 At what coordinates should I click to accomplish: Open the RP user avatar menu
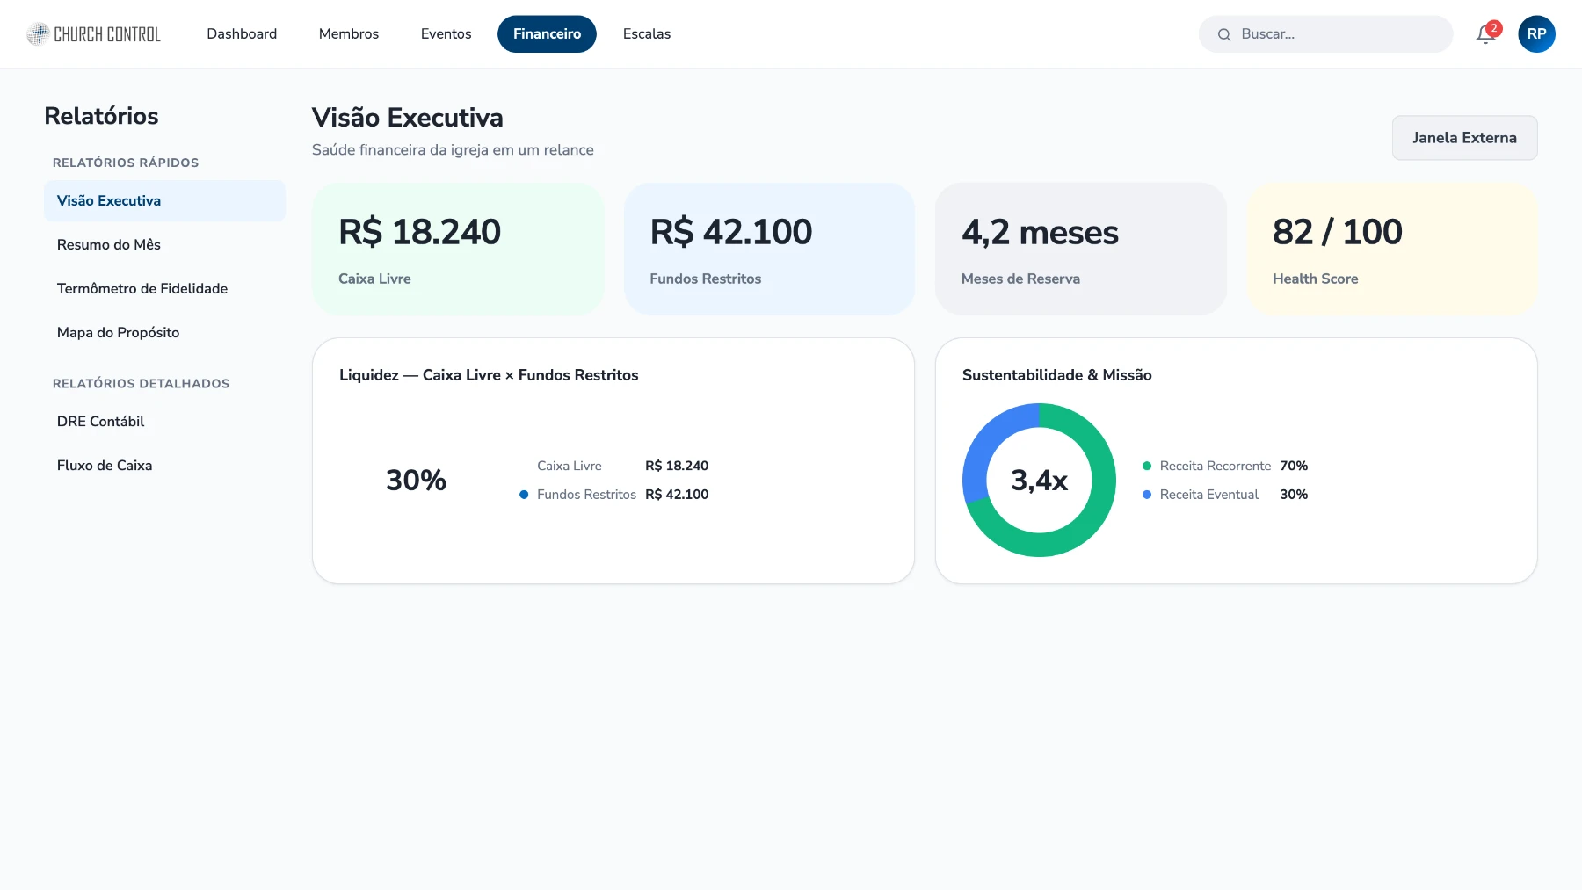click(x=1536, y=34)
